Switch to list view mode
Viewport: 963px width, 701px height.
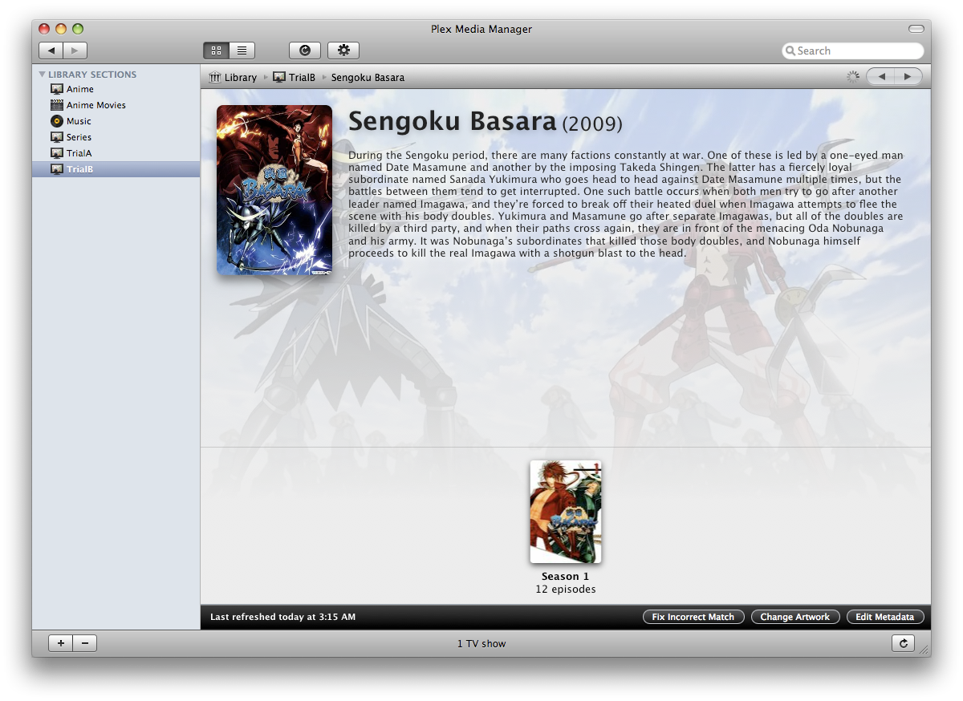pos(242,51)
